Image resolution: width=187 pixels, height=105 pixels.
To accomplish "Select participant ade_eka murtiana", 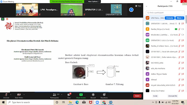I will coord(165,68).
